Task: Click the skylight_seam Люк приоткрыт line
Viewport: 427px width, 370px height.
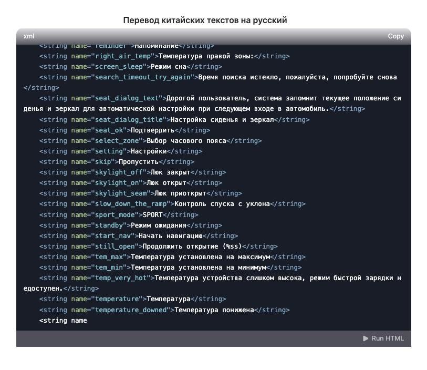Action: 141,193
